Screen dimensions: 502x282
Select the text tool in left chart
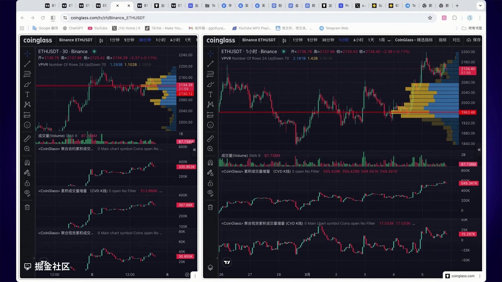(27, 94)
